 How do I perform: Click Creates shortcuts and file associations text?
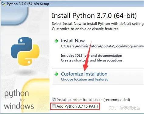[92, 60]
